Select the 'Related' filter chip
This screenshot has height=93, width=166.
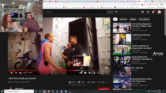click(133, 19)
